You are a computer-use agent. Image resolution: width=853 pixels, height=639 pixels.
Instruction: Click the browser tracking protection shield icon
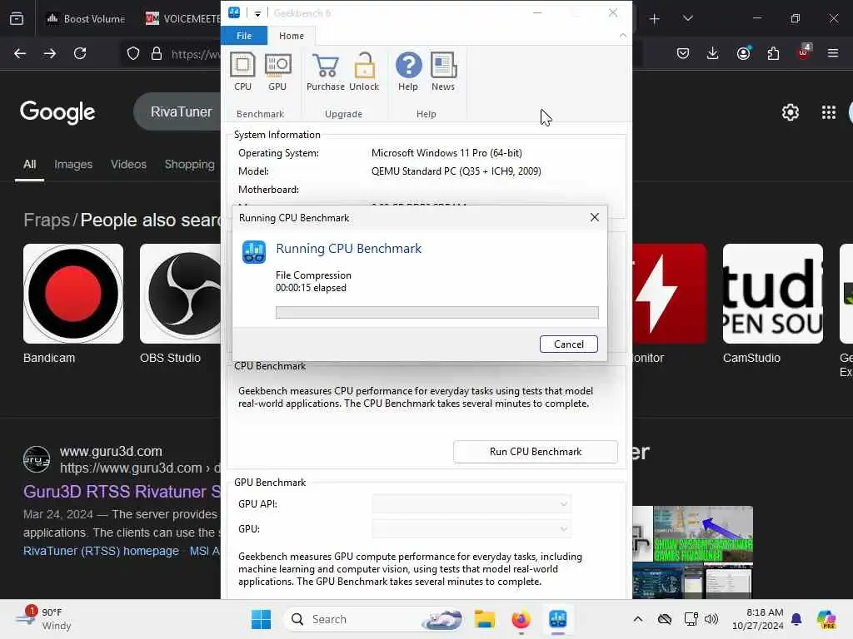click(x=133, y=53)
